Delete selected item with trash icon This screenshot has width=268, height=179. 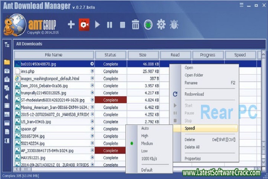click(x=135, y=25)
